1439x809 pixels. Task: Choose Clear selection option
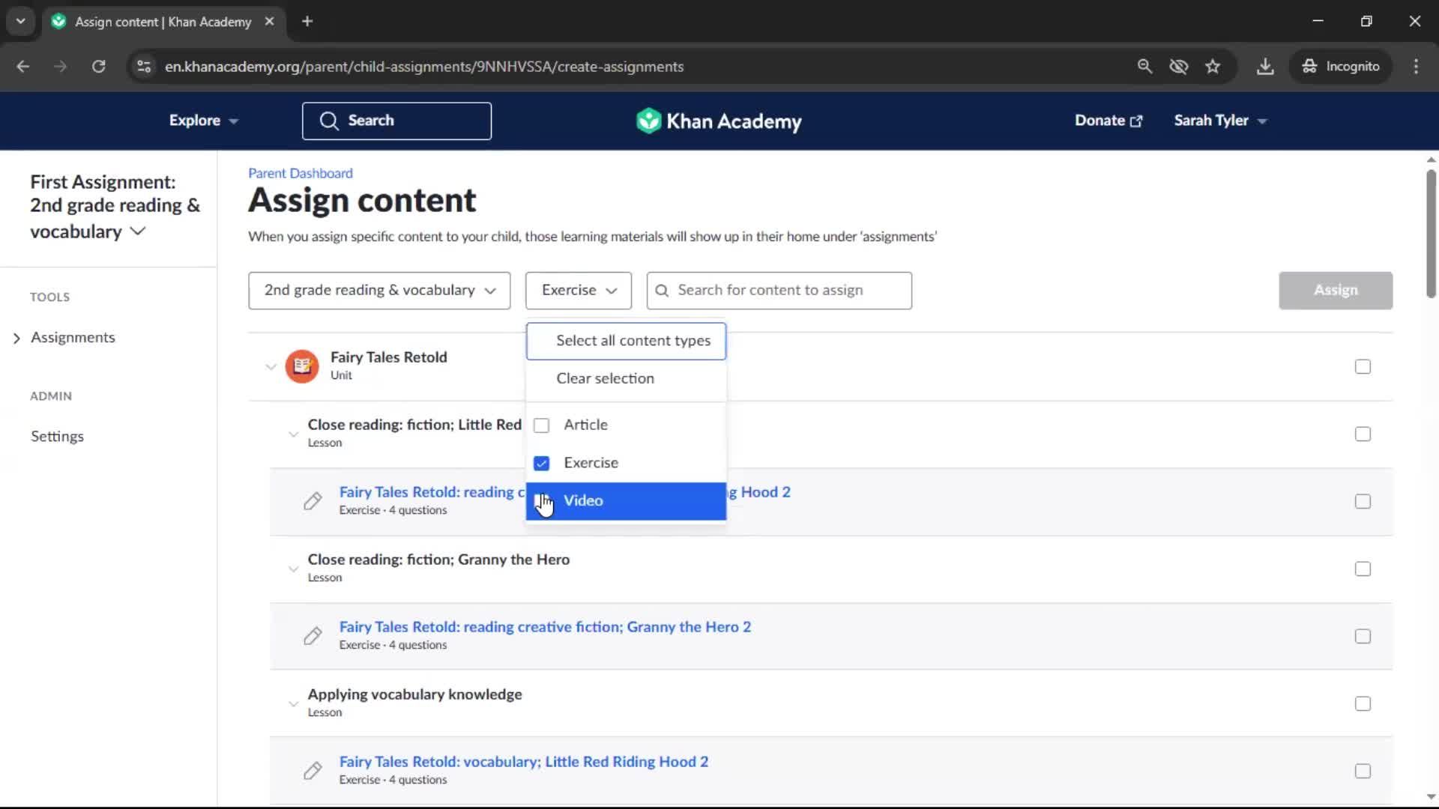click(626, 378)
